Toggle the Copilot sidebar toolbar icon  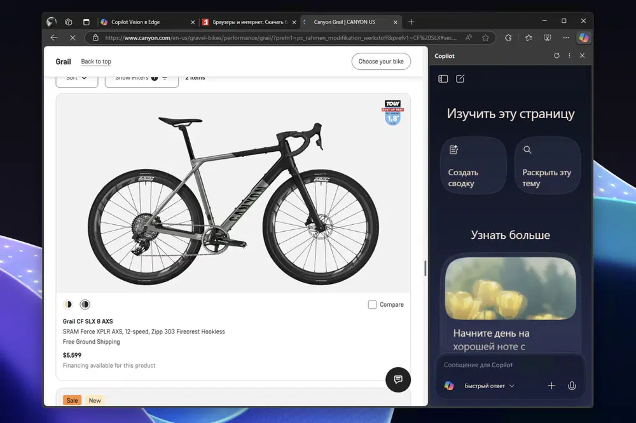click(584, 37)
